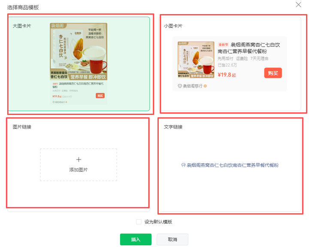
Task: Choose the 文字链接 template
Action: (230, 165)
